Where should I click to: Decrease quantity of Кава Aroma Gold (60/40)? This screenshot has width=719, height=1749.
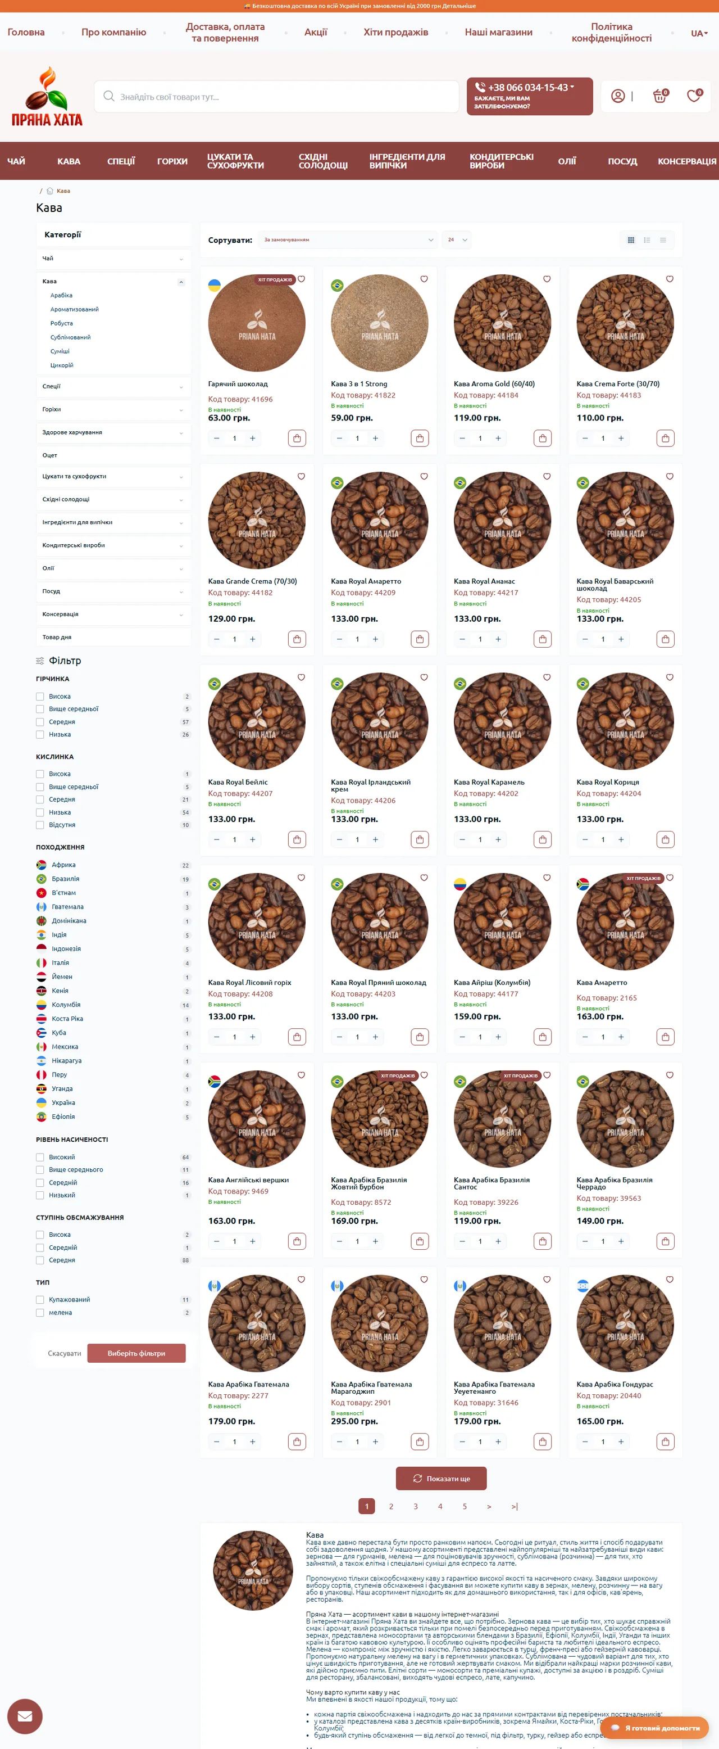[x=462, y=439]
